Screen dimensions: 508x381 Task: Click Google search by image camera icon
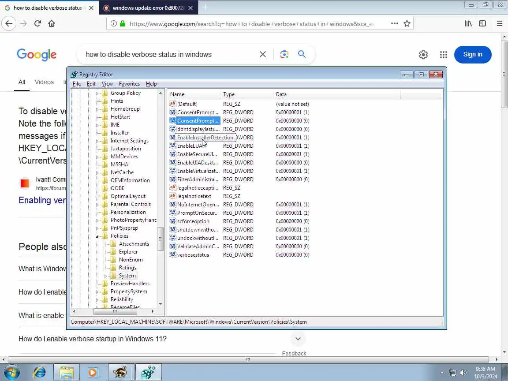point(284,54)
